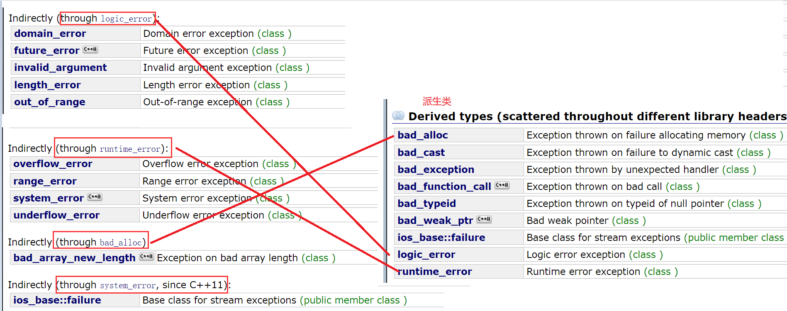Click the icon beside Derived types heading

tap(398, 115)
